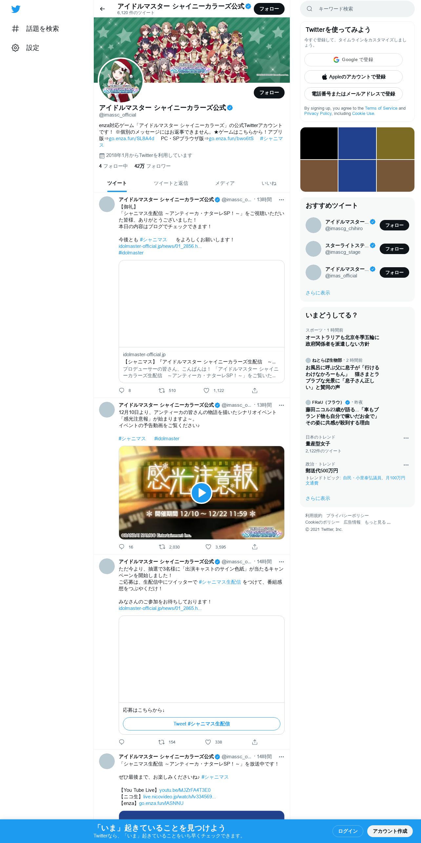This screenshot has height=843, width=421.
Task: Open black media thumbnail in sidebar grid
Action: pyautogui.click(x=319, y=143)
